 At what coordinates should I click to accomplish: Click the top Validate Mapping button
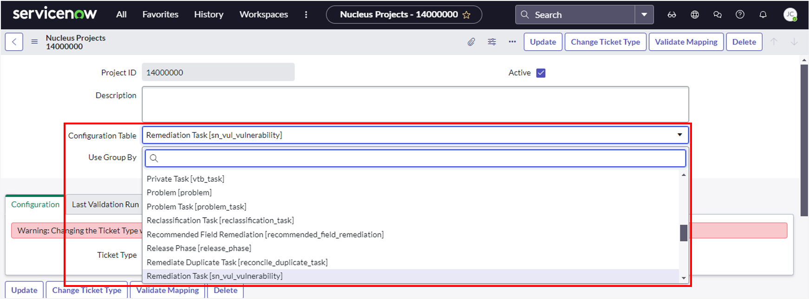pyautogui.click(x=686, y=42)
